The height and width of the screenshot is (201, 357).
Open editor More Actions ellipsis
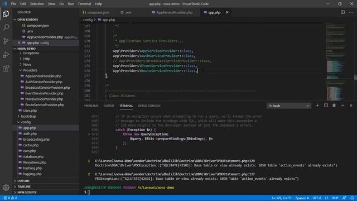[351, 12]
